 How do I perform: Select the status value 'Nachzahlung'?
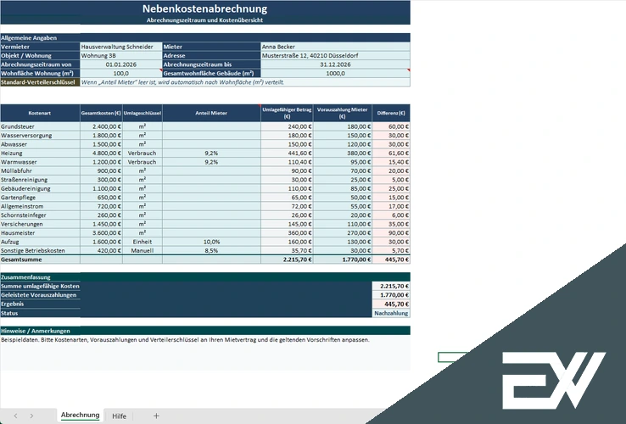[x=391, y=314]
